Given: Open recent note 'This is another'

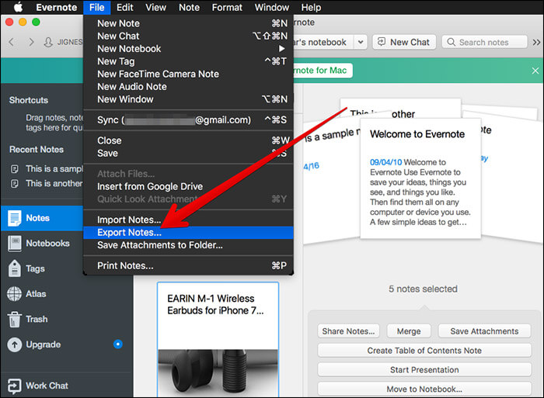Looking at the screenshot, I should pyautogui.click(x=47, y=183).
